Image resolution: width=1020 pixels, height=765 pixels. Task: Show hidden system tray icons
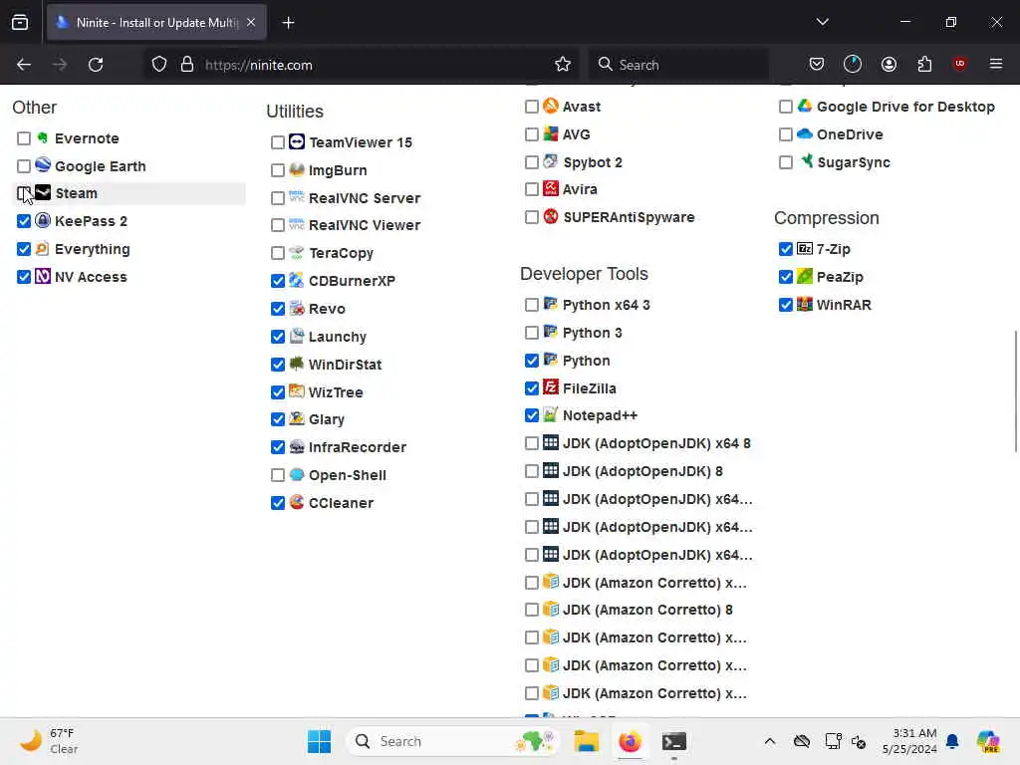pyautogui.click(x=770, y=741)
